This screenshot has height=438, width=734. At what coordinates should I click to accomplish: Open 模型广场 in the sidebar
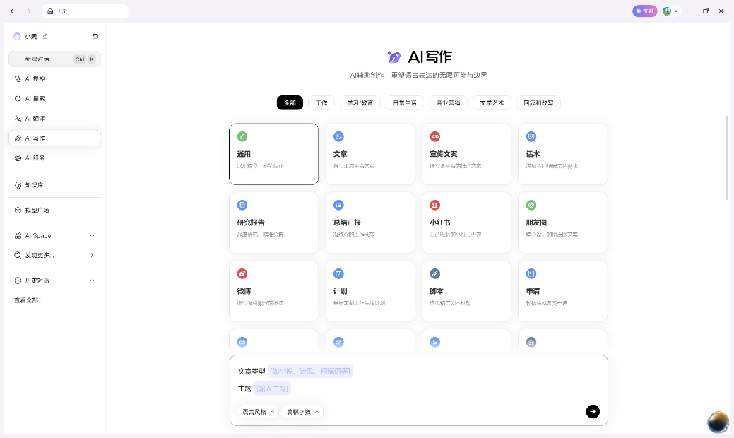(x=37, y=211)
